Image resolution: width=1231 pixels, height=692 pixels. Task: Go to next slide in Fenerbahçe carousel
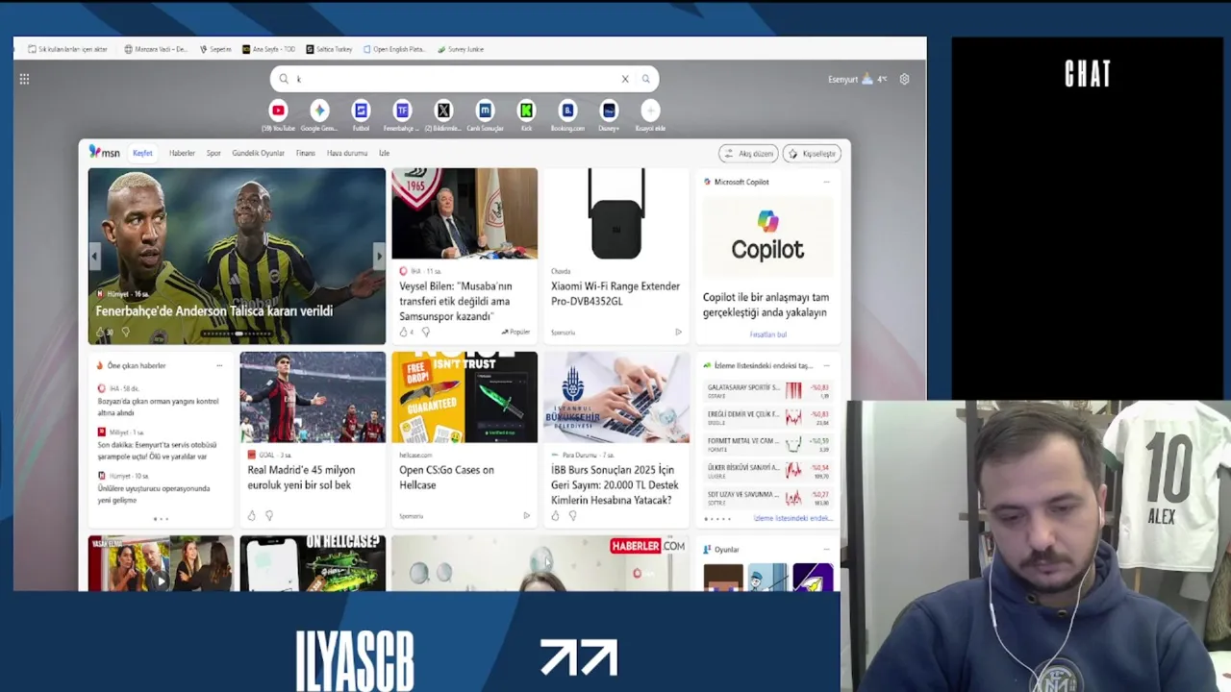point(379,256)
